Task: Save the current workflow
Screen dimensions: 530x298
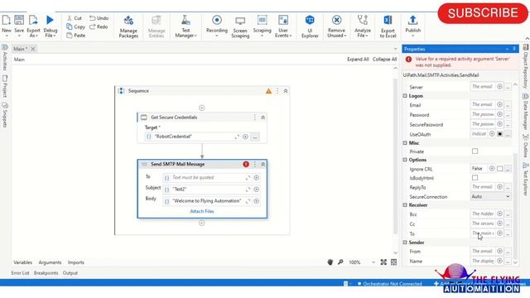Action: pos(19,26)
